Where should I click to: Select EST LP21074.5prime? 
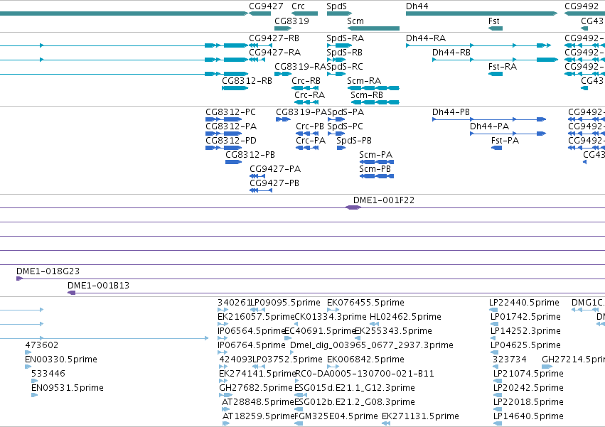(x=498, y=381)
